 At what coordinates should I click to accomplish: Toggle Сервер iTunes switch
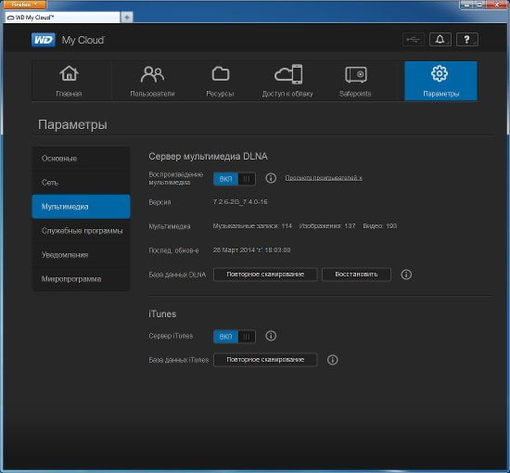pos(235,337)
